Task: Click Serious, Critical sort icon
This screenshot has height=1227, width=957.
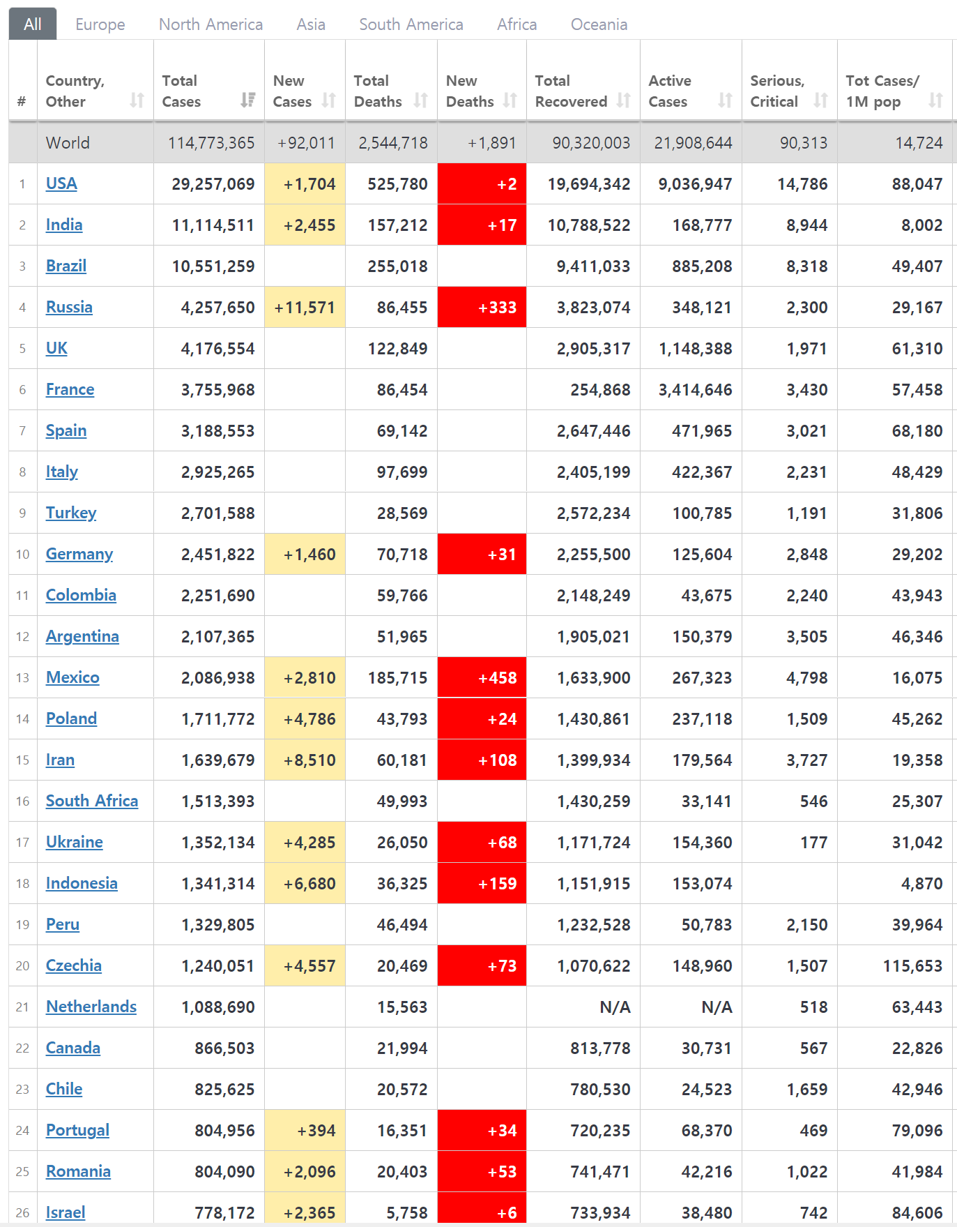Action: pyautogui.click(x=820, y=100)
